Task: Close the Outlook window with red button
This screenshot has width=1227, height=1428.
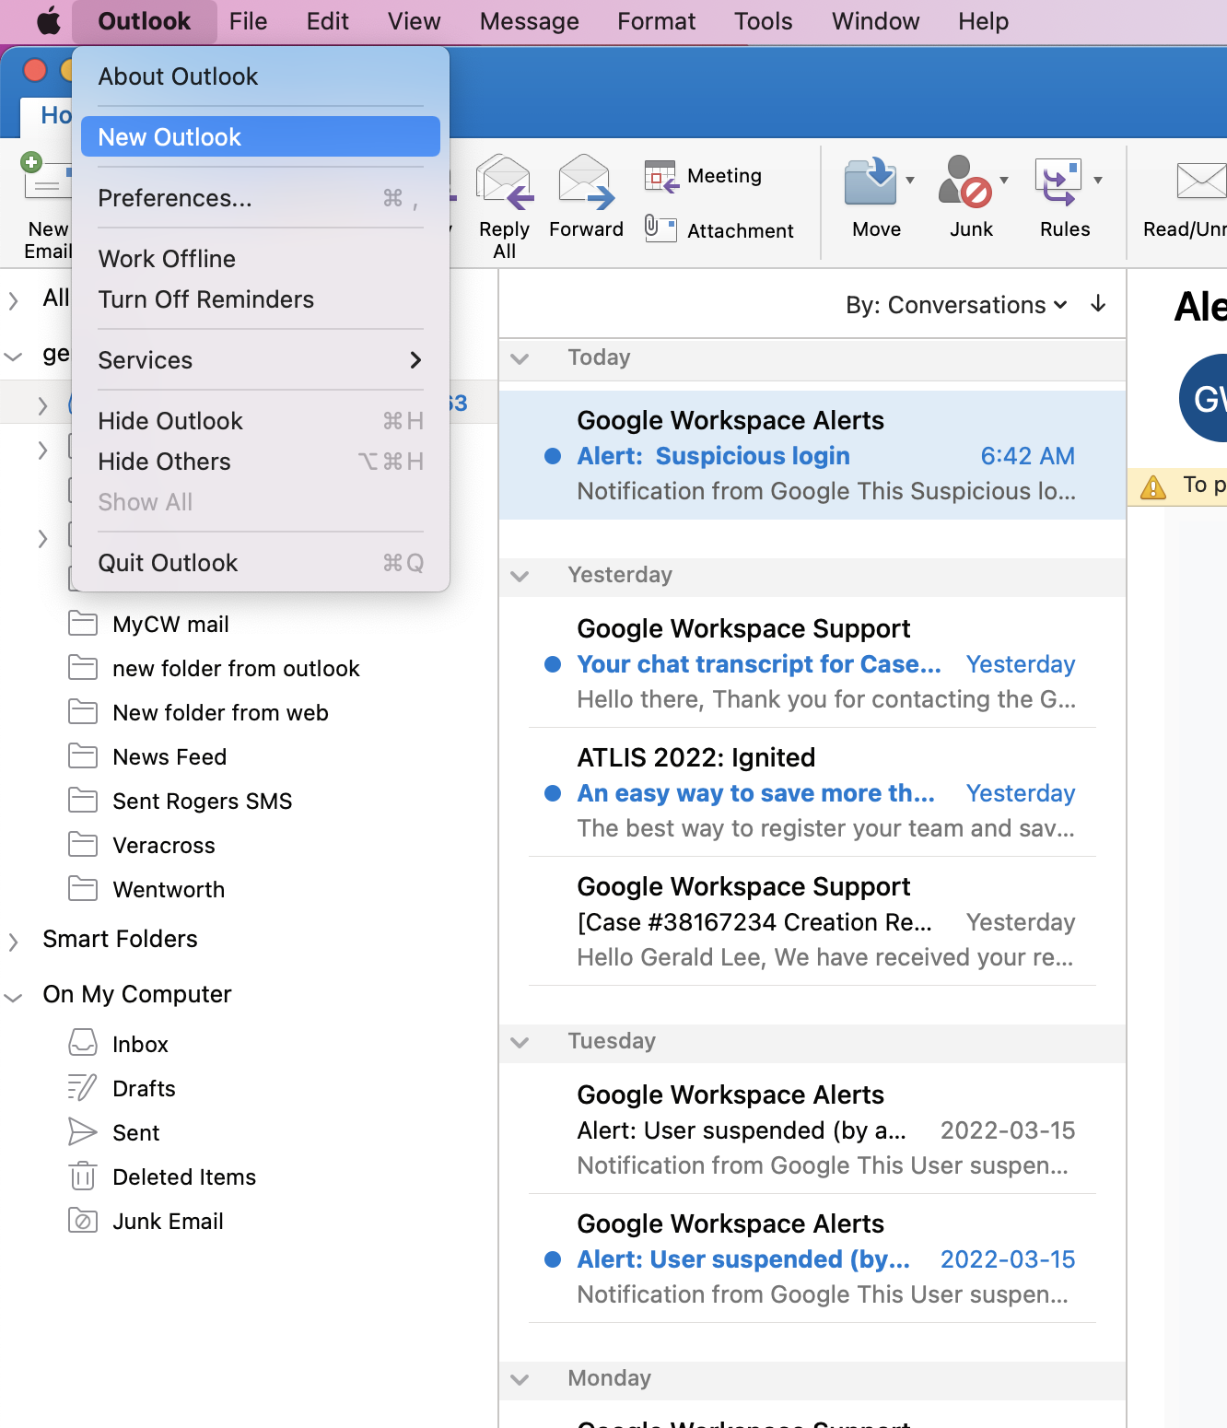Action: (x=35, y=70)
